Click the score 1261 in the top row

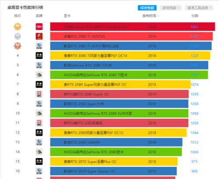[194, 27]
